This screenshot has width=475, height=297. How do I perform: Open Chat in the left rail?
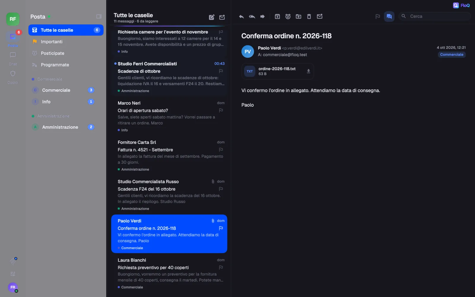click(13, 59)
